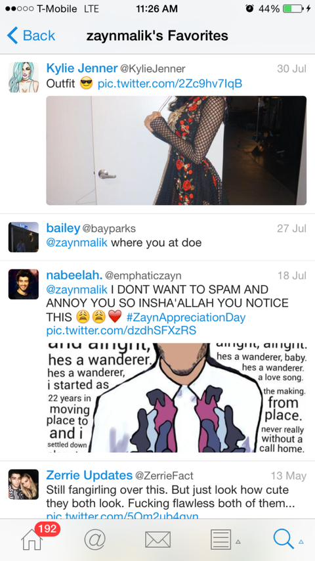View nabeelah's wanderer artwork image
Screen dimensions: 315x561
point(177,398)
